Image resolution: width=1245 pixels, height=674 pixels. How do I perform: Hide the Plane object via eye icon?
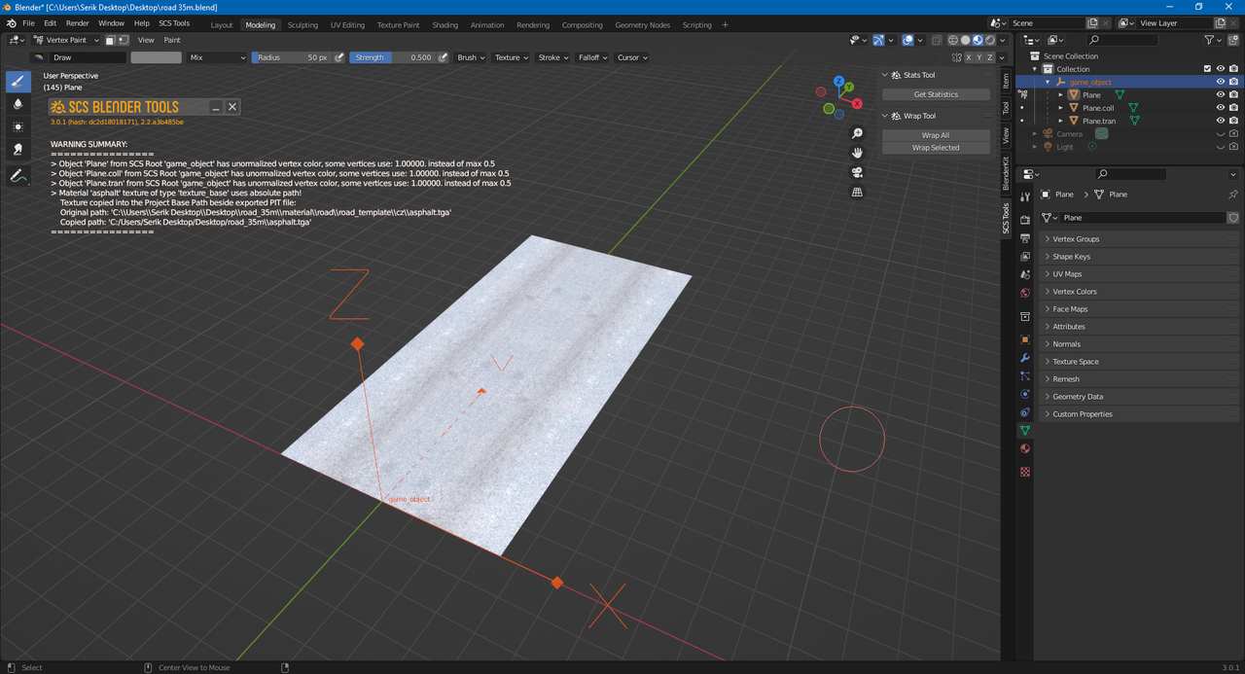[x=1221, y=95]
